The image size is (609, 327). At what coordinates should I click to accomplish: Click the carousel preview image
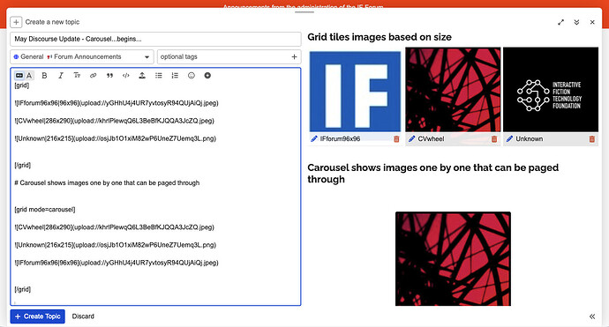453,259
